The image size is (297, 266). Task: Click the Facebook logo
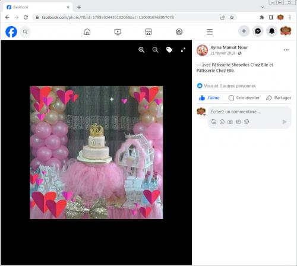(11, 31)
